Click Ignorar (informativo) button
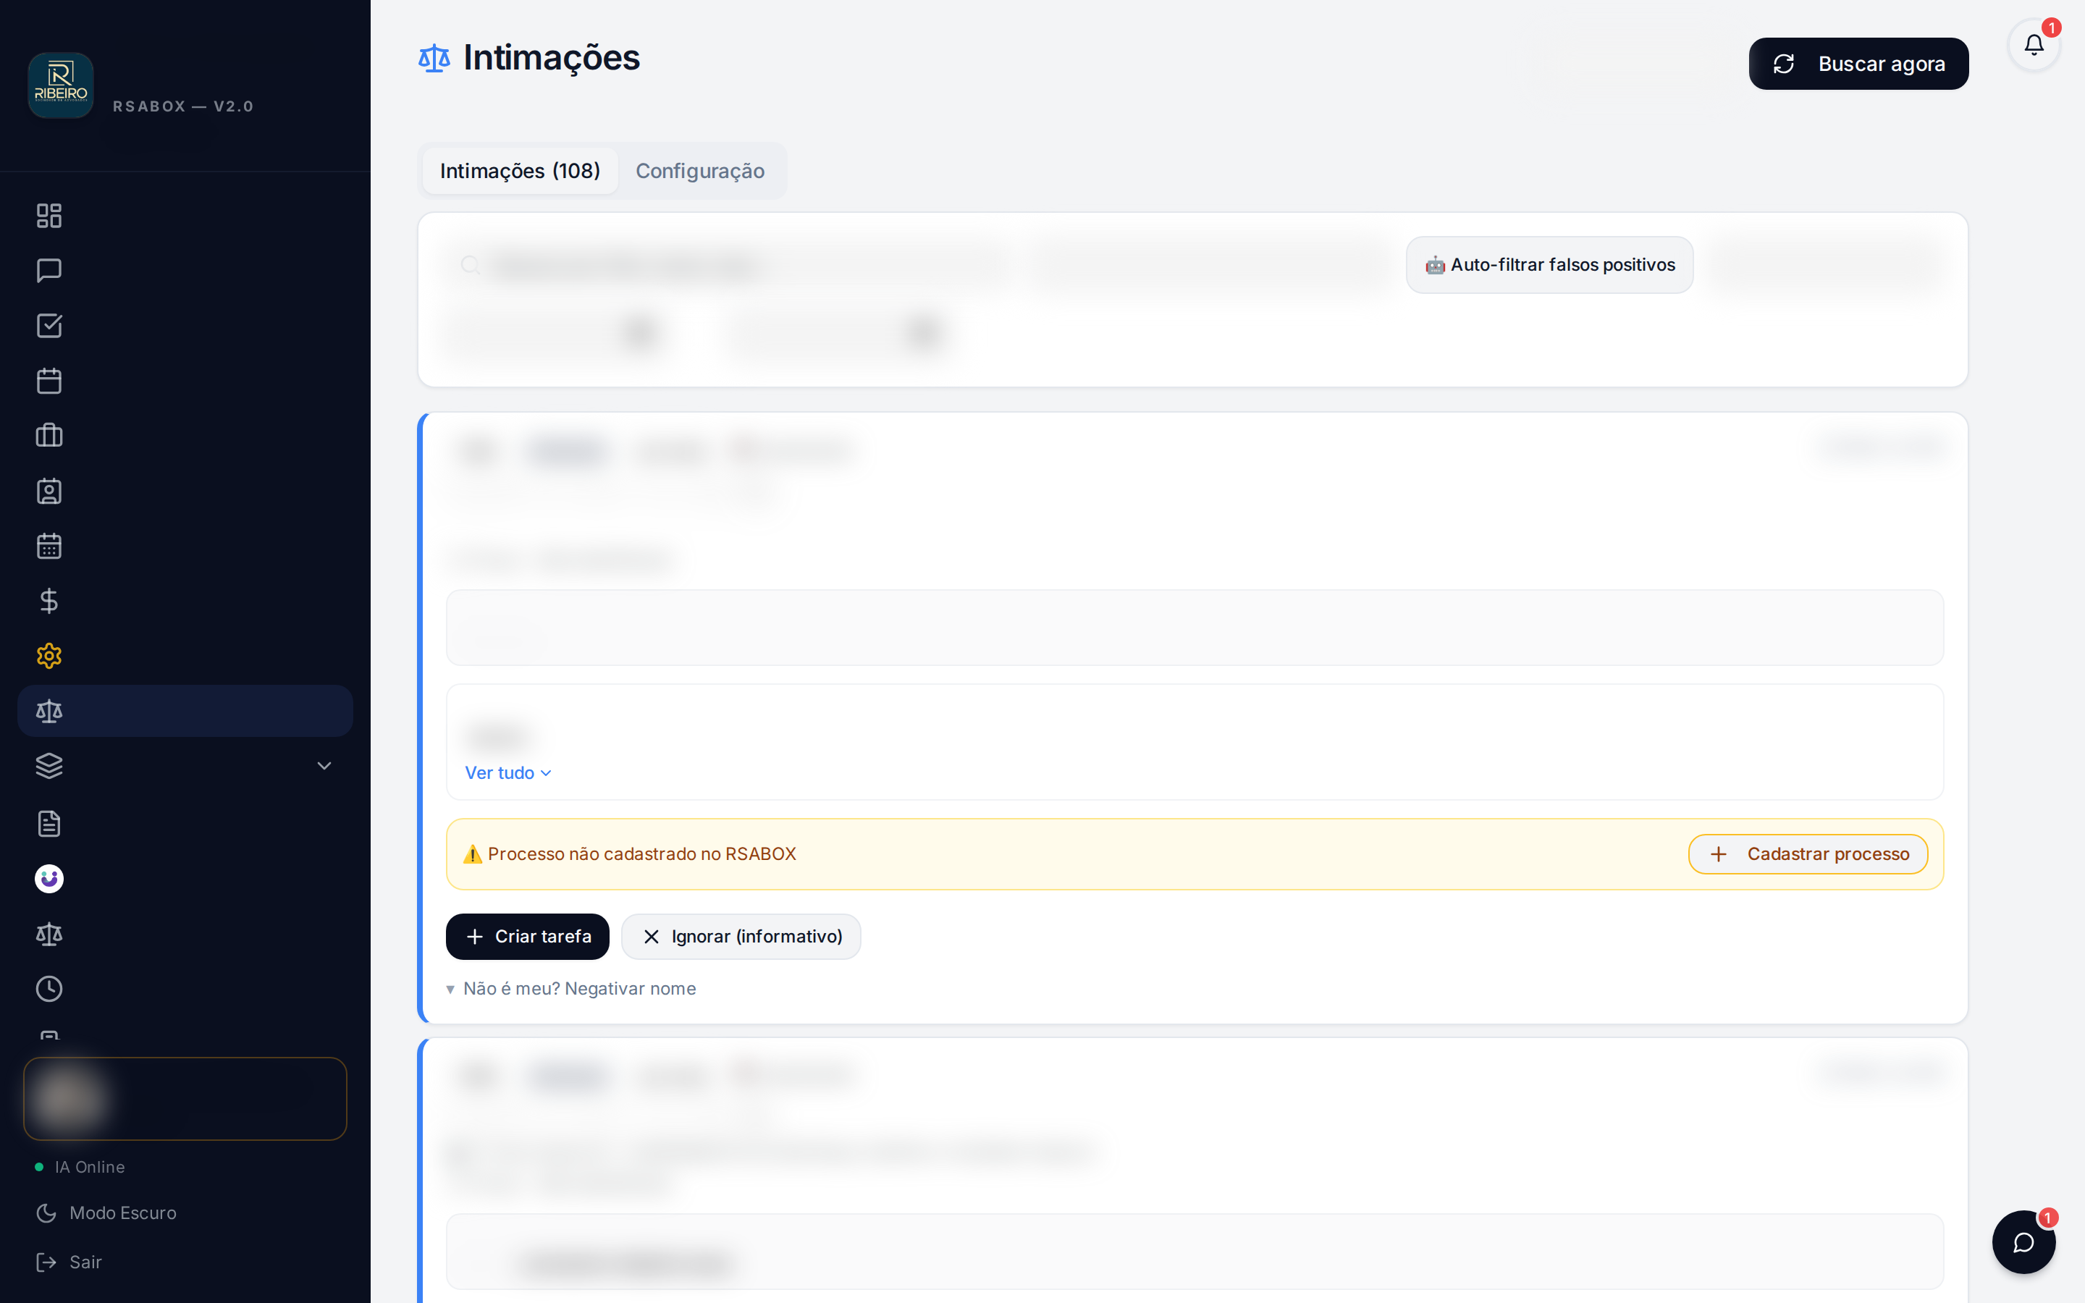This screenshot has width=2085, height=1303. tap(741, 936)
